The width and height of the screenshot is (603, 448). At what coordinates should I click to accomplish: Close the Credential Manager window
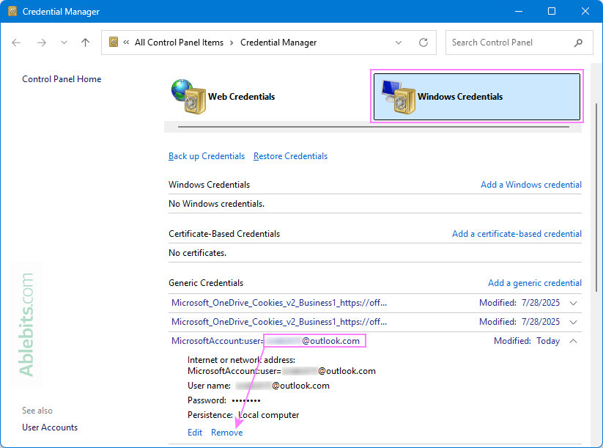(x=585, y=11)
